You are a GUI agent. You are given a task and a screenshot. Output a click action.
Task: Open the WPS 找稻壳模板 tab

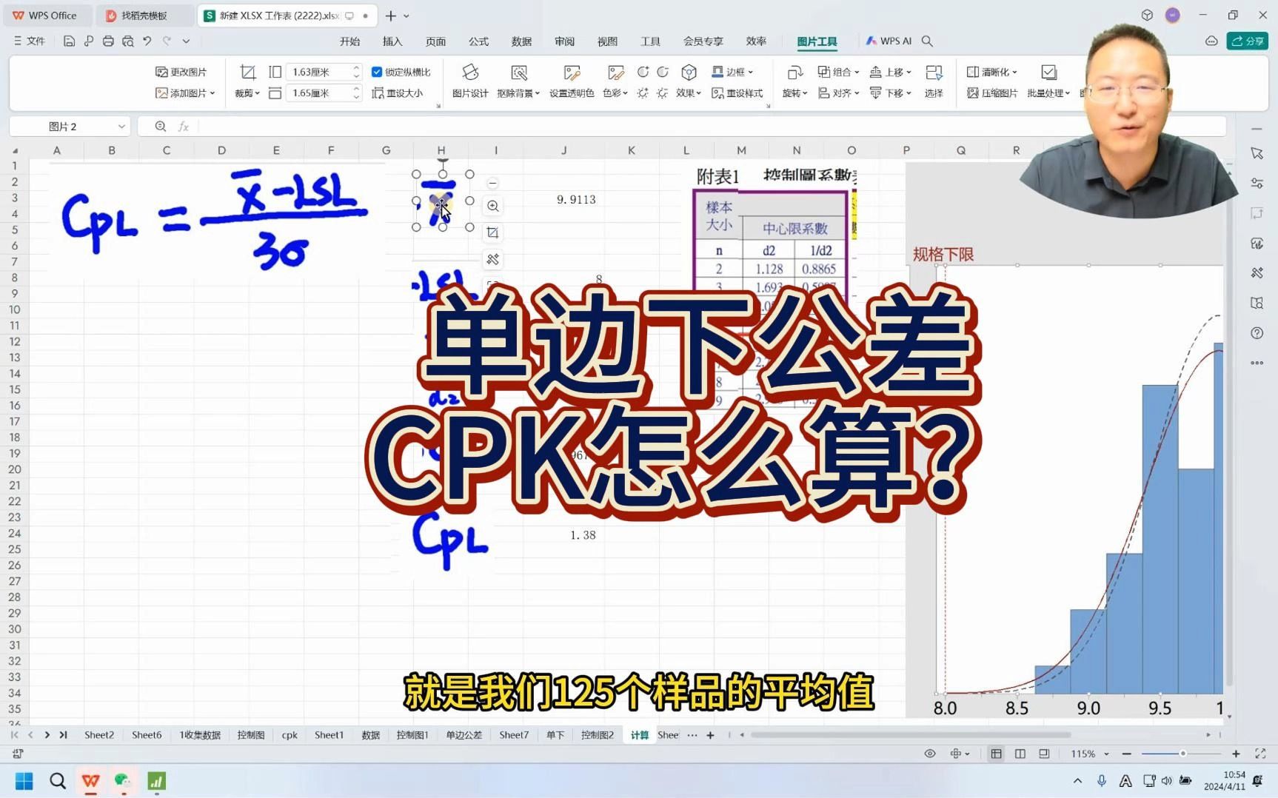pos(144,16)
